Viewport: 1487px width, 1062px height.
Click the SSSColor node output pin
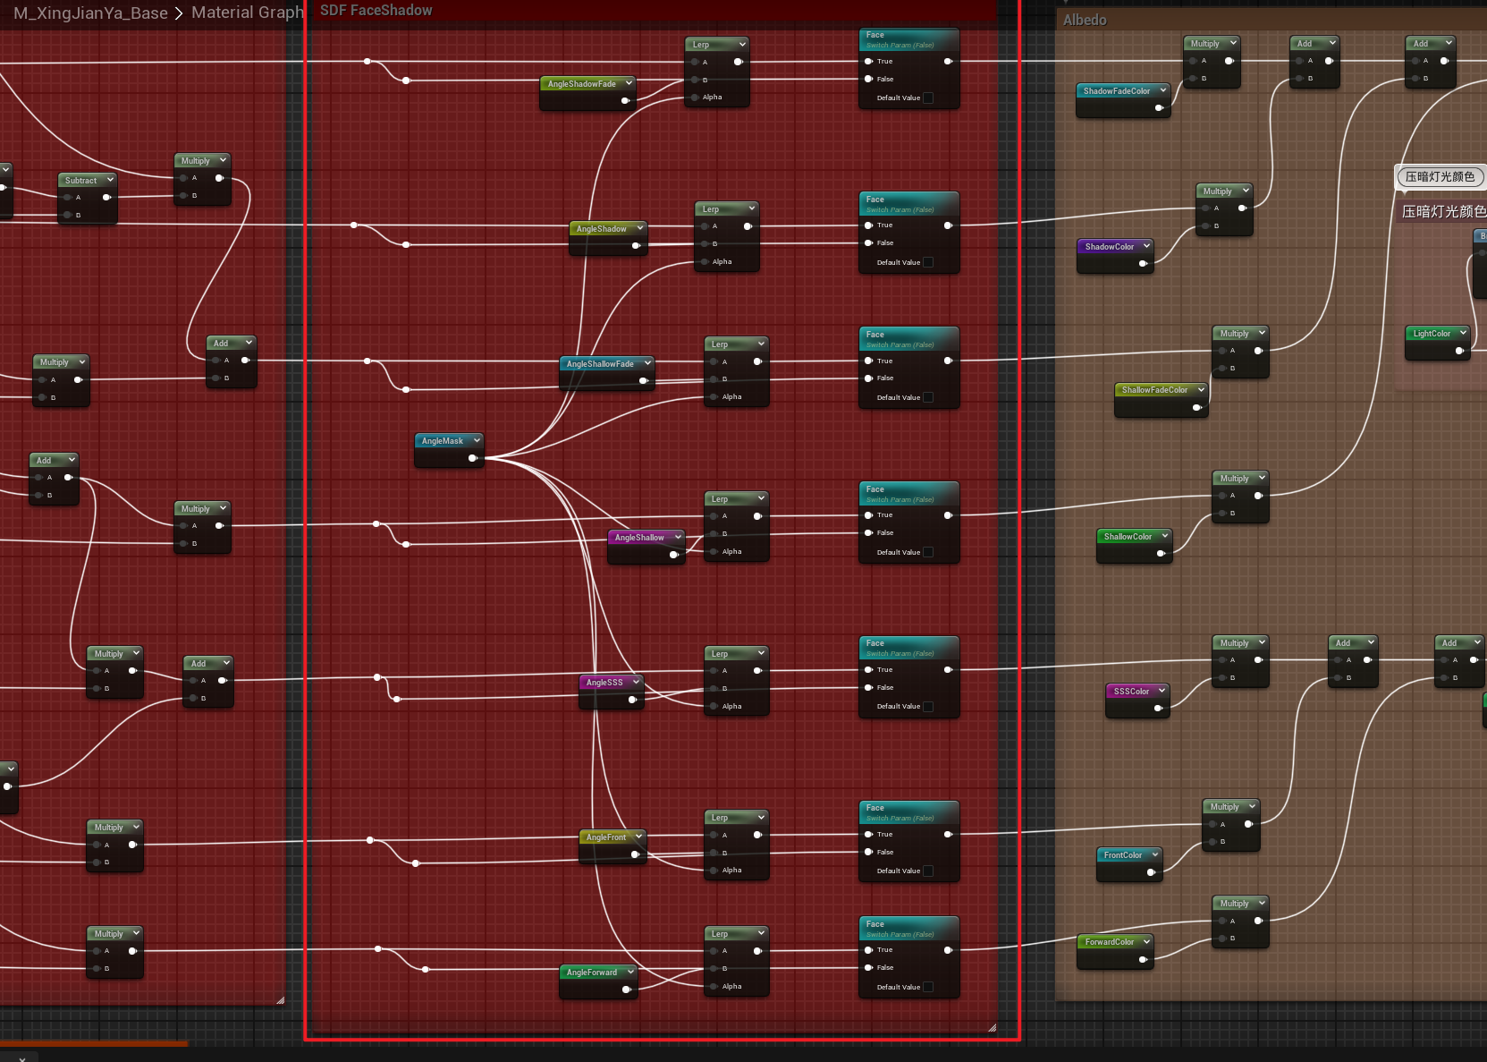coord(1158,709)
